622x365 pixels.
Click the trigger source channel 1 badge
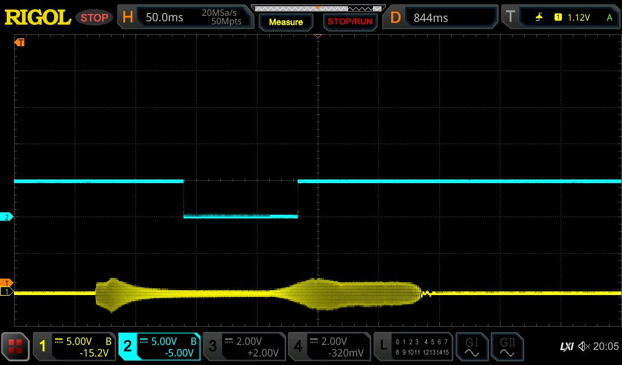point(558,17)
